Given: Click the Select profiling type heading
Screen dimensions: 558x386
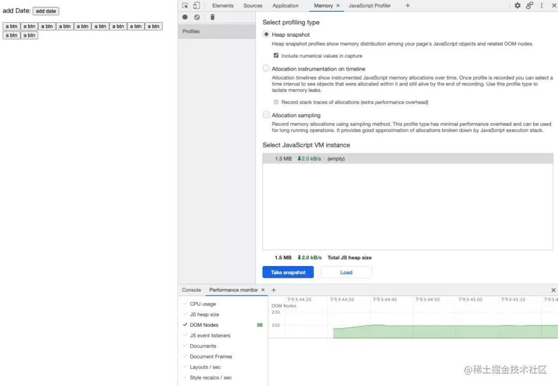Looking at the screenshot, I should click(x=291, y=22).
